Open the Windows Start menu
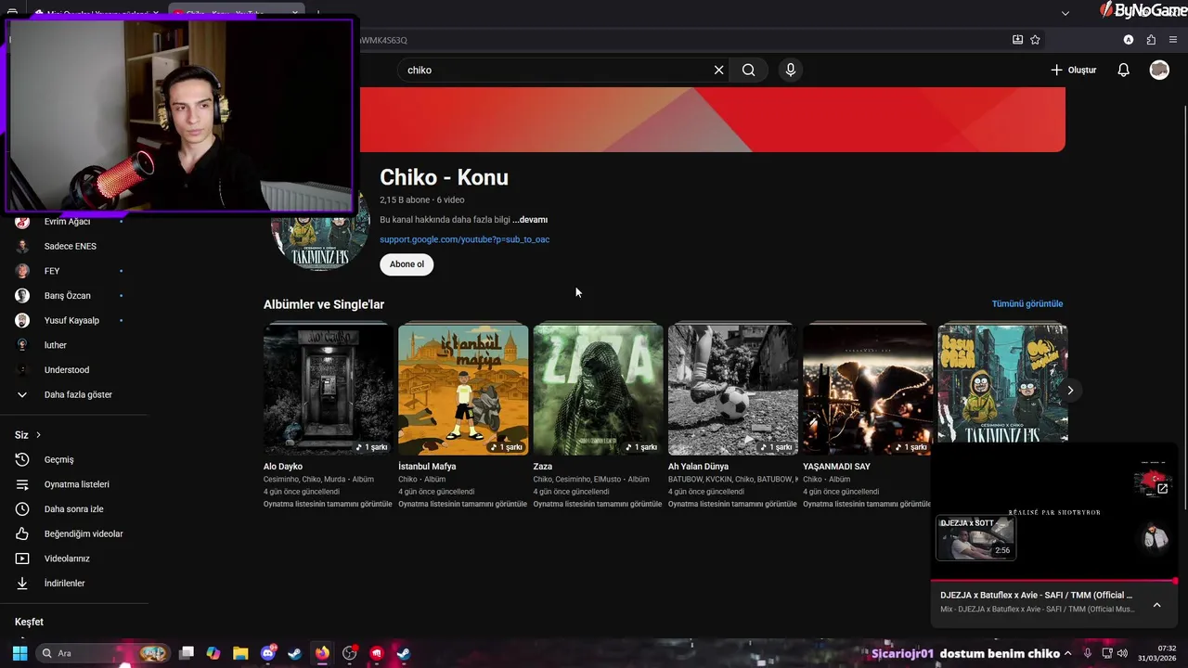Viewport: 1188px width, 668px height. [x=19, y=653]
